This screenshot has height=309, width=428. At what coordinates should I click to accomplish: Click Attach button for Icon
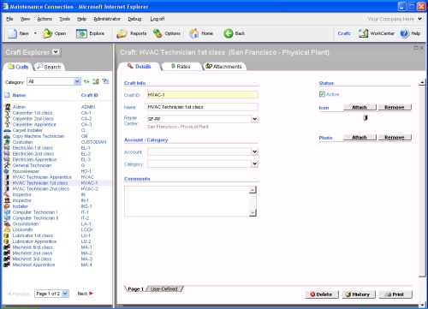(x=360, y=107)
